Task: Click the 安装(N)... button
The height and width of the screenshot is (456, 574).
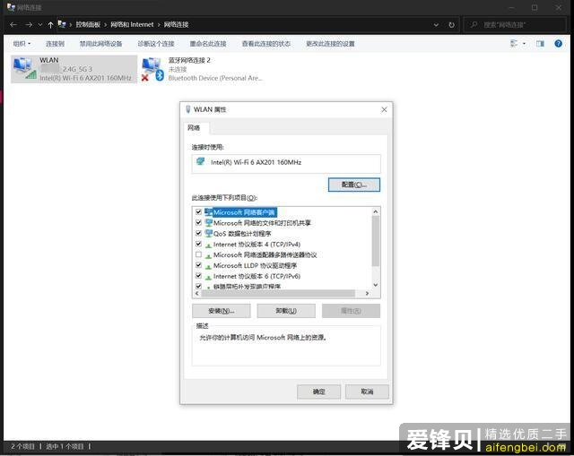Action: (222, 311)
